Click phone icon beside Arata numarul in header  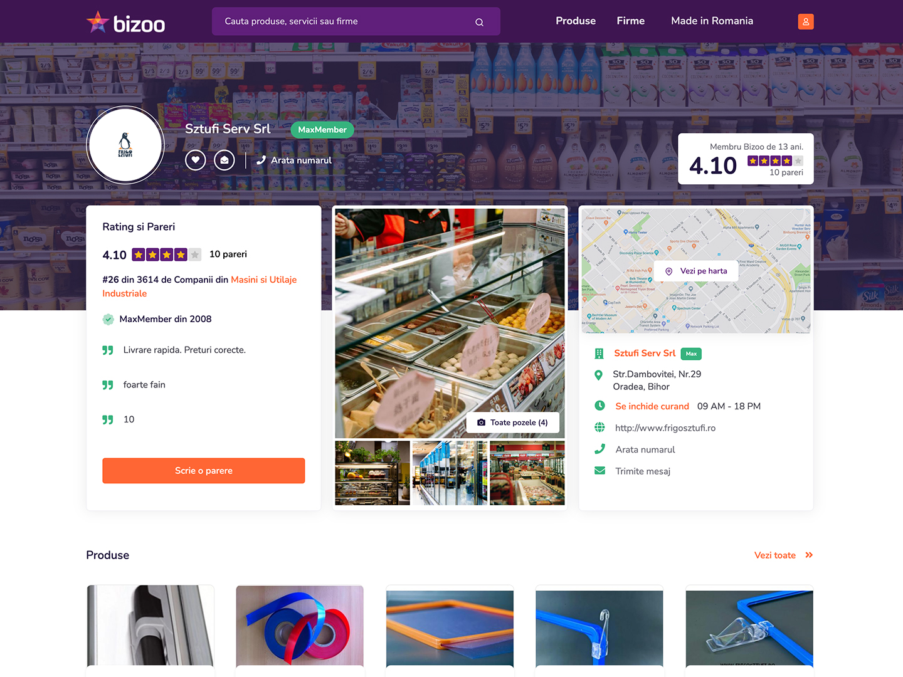click(x=261, y=160)
